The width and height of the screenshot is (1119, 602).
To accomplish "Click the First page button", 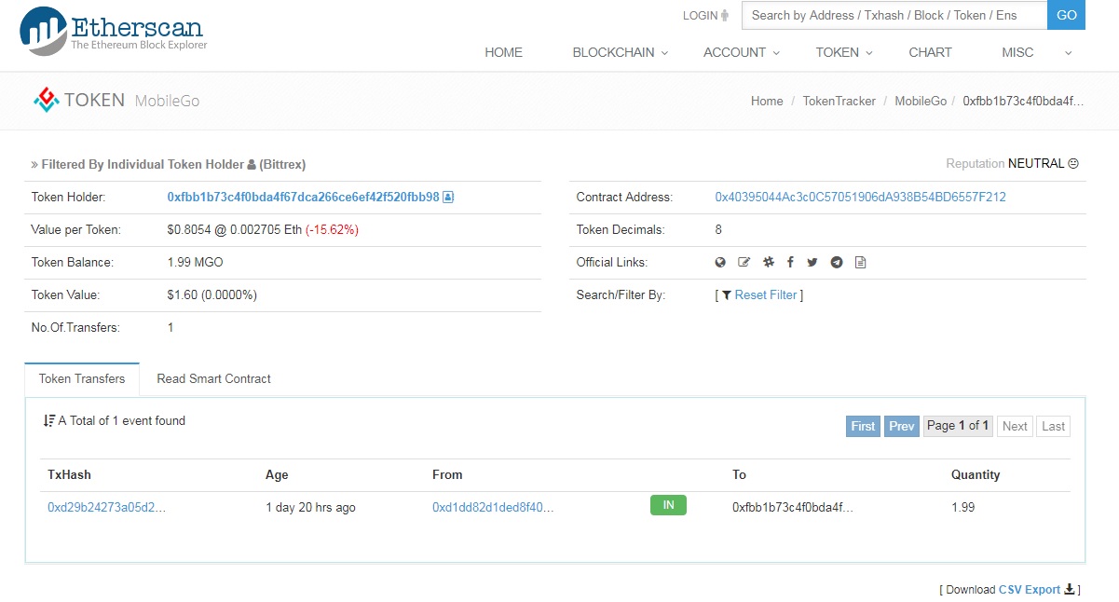I will pyautogui.click(x=863, y=426).
